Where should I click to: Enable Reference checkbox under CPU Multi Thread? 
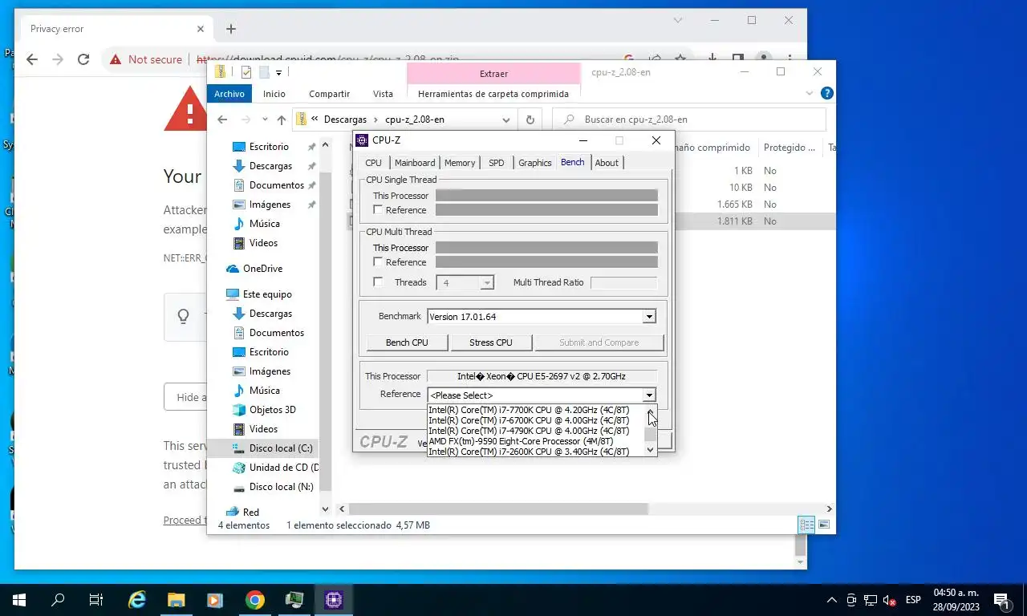click(378, 262)
